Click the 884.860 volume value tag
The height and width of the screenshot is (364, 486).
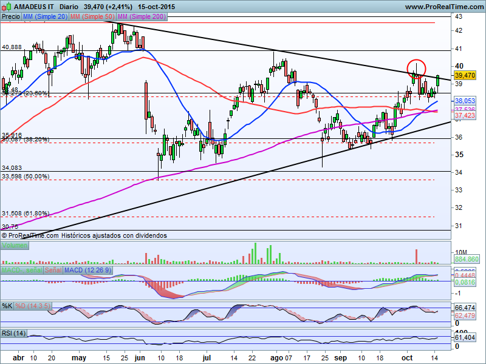click(x=467, y=259)
